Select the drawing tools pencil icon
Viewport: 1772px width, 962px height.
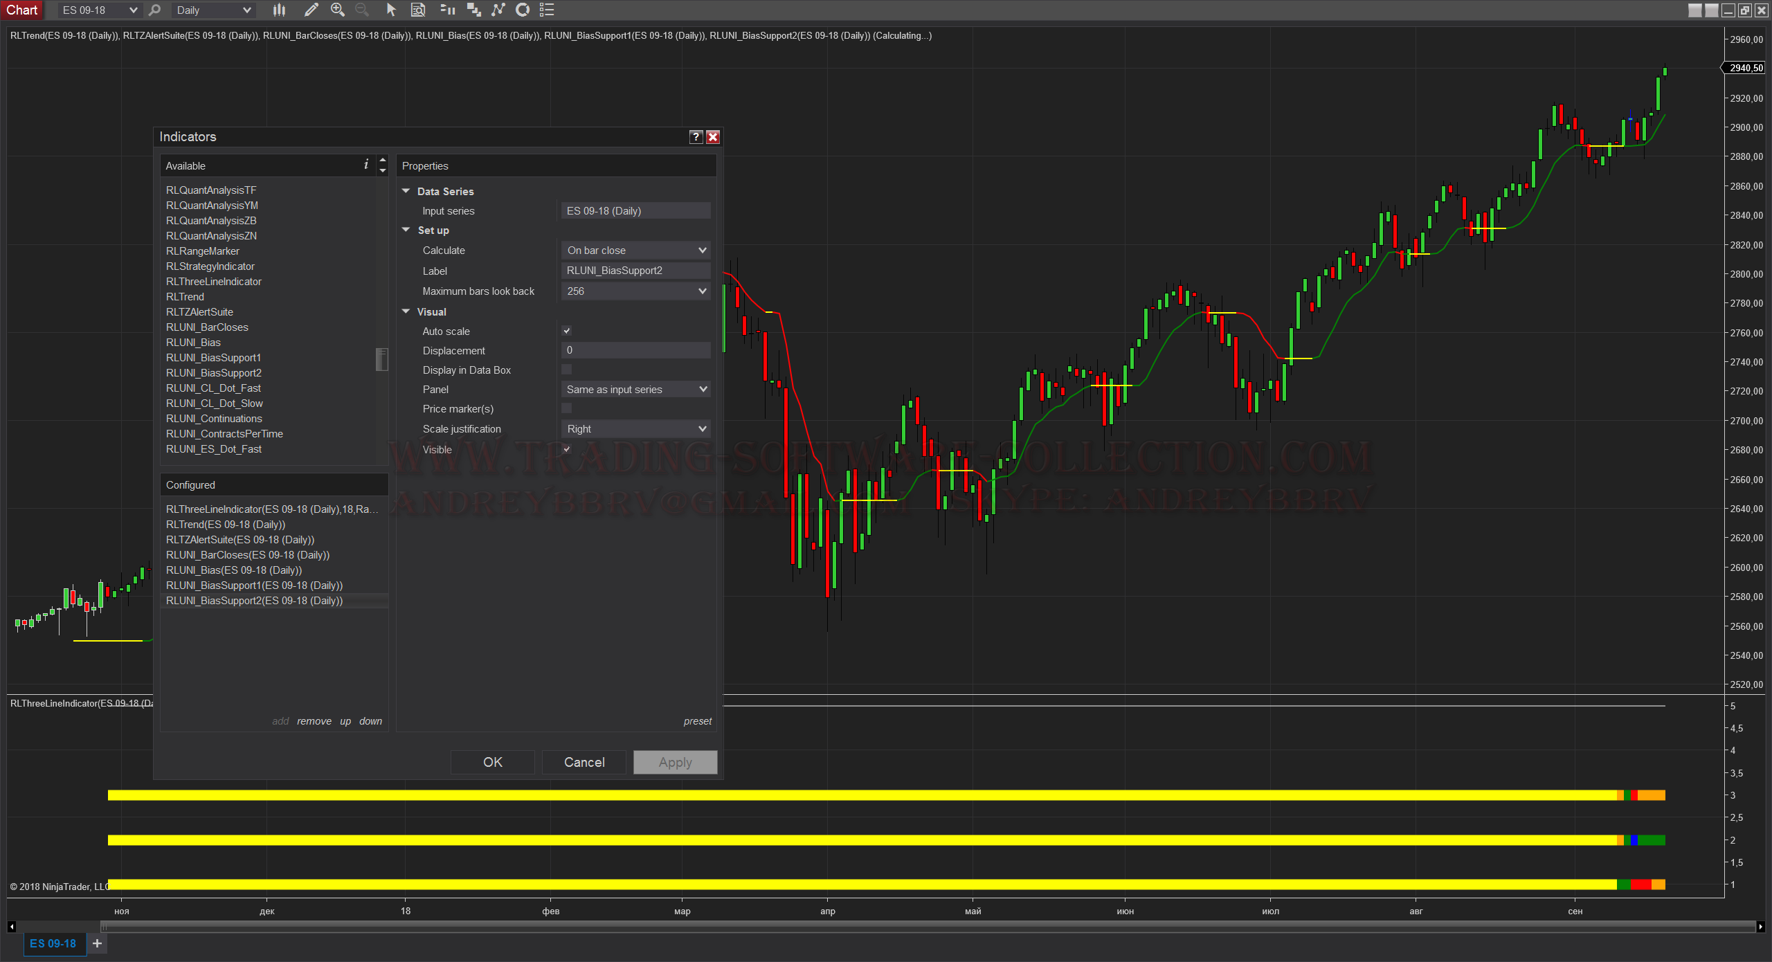tap(311, 10)
